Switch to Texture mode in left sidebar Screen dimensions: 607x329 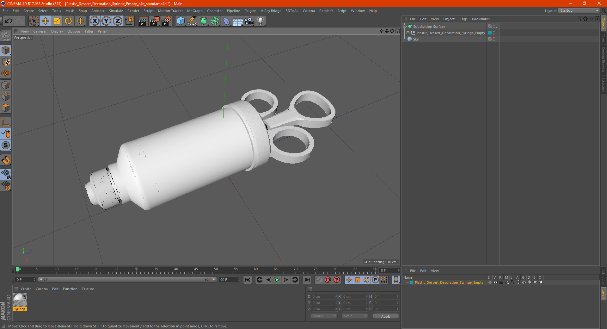pyautogui.click(x=6, y=62)
